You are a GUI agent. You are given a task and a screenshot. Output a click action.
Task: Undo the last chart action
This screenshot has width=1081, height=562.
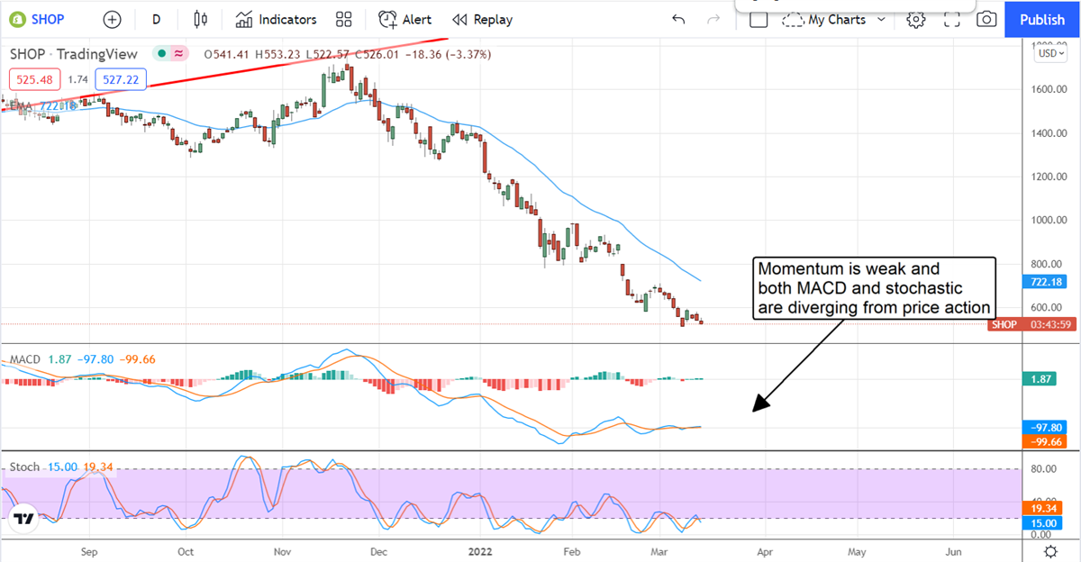point(678,19)
